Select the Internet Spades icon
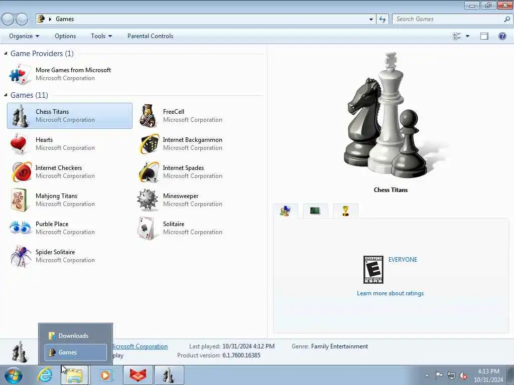 tap(149, 172)
